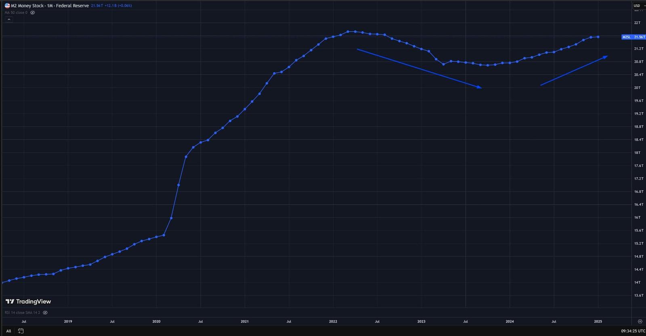The width and height of the screenshot is (646, 336).
Task: Click the upward-pointing blue trend arrow
Action: pyautogui.click(x=573, y=71)
